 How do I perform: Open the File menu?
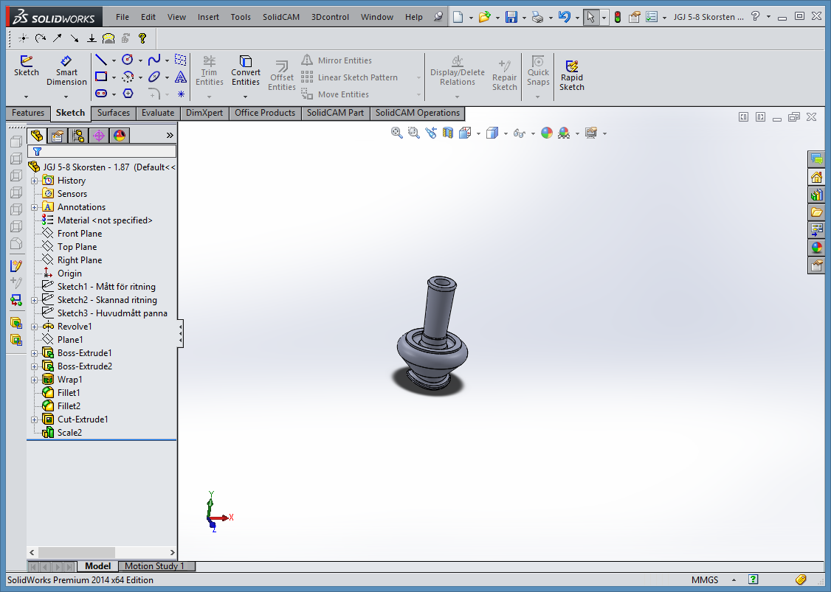click(x=123, y=17)
